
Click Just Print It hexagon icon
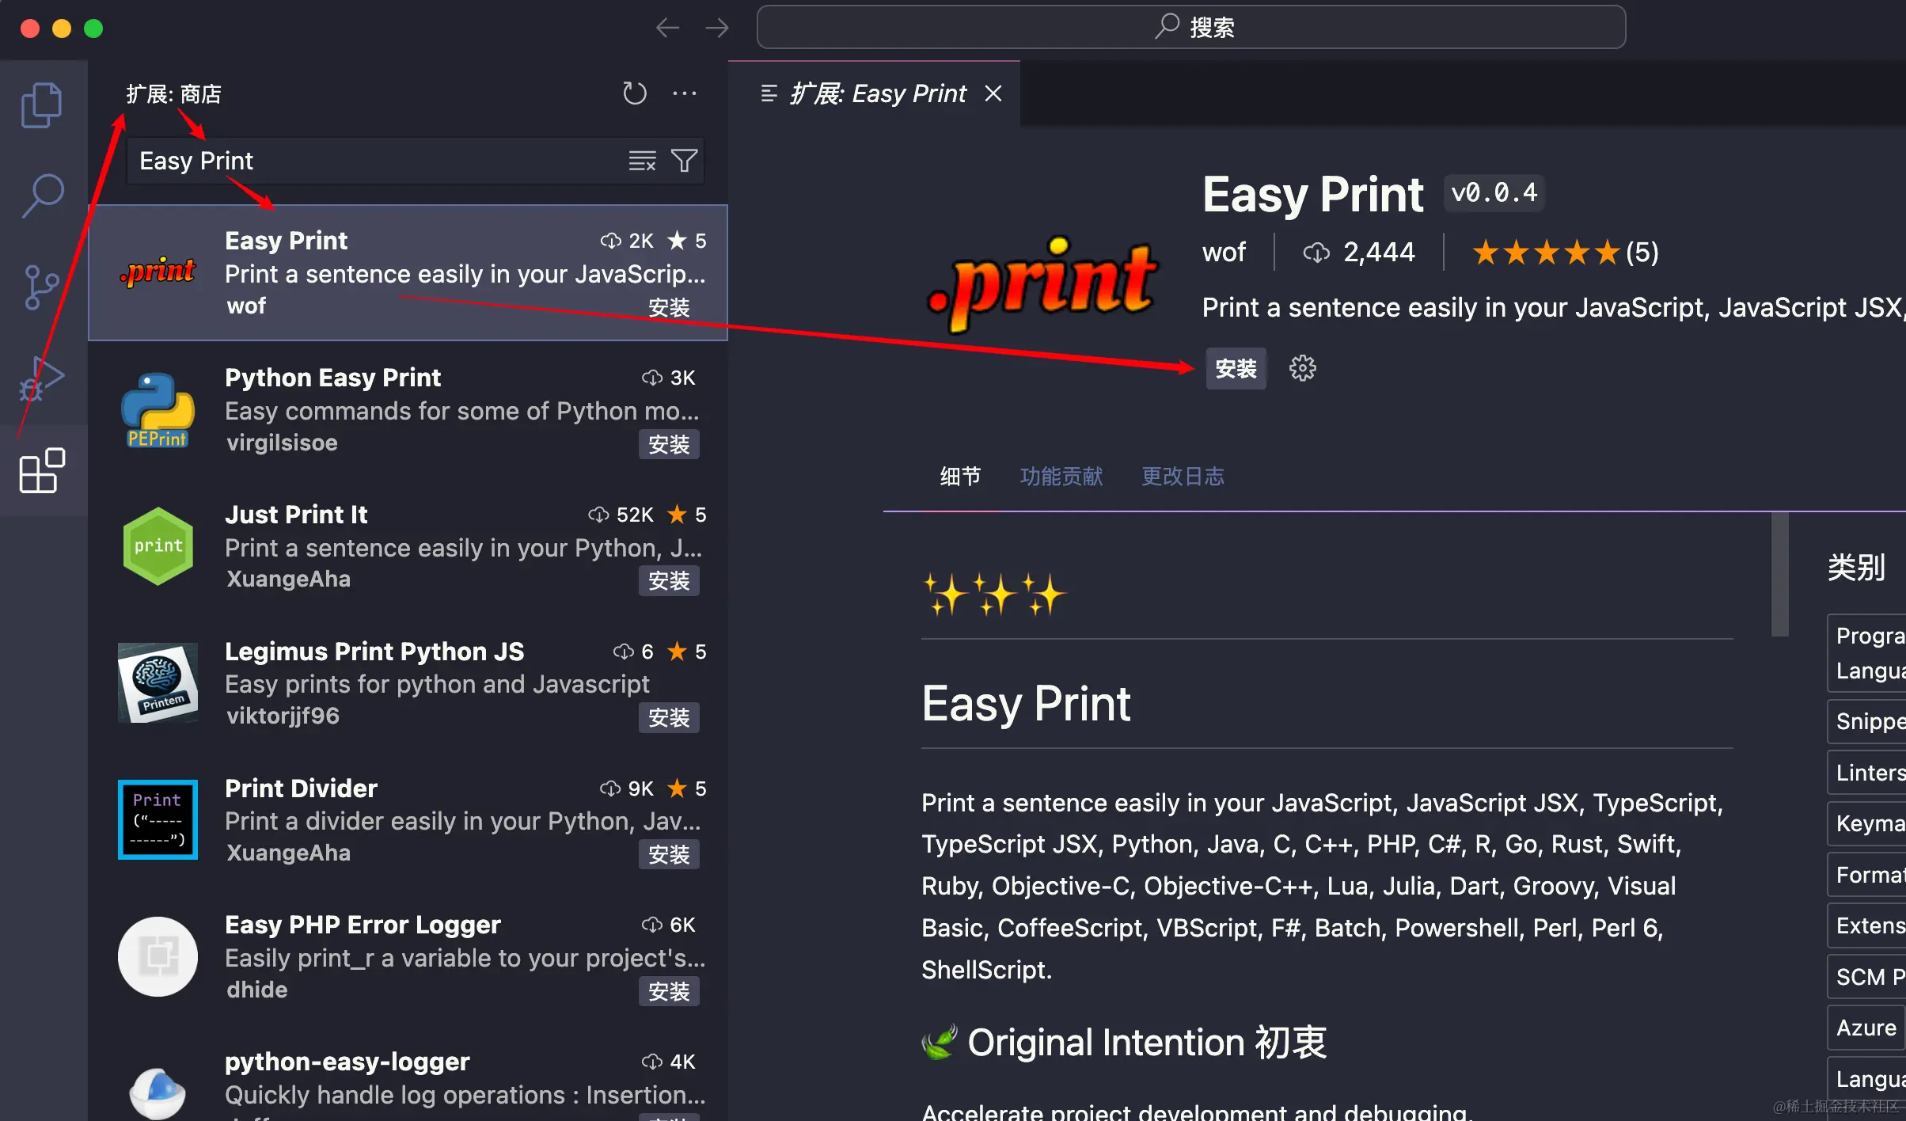pos(158,546)
